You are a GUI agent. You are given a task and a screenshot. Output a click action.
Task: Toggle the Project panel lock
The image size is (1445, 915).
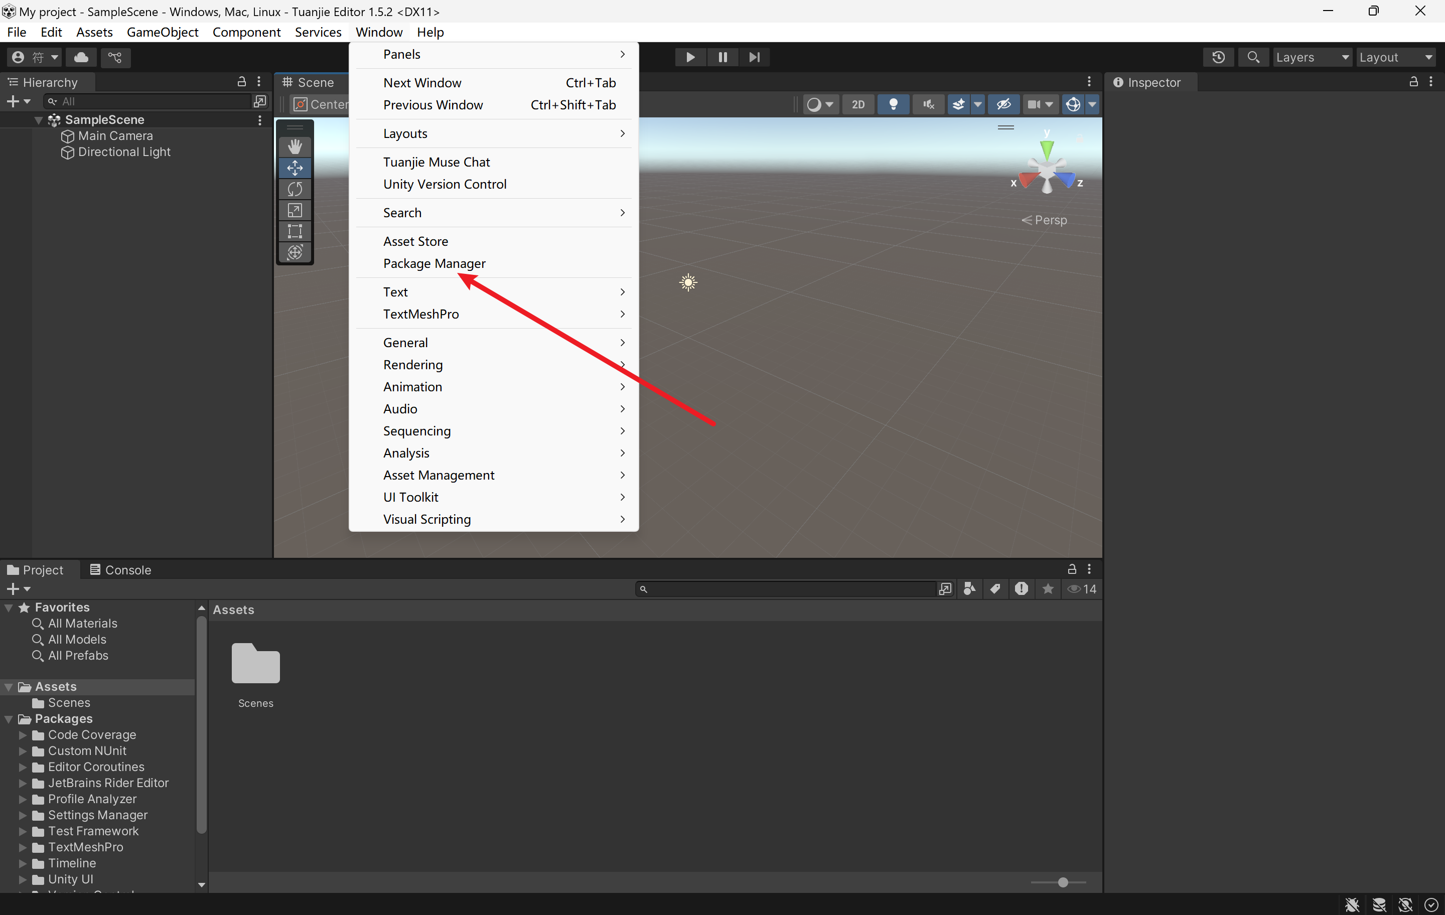[1071, 569]
